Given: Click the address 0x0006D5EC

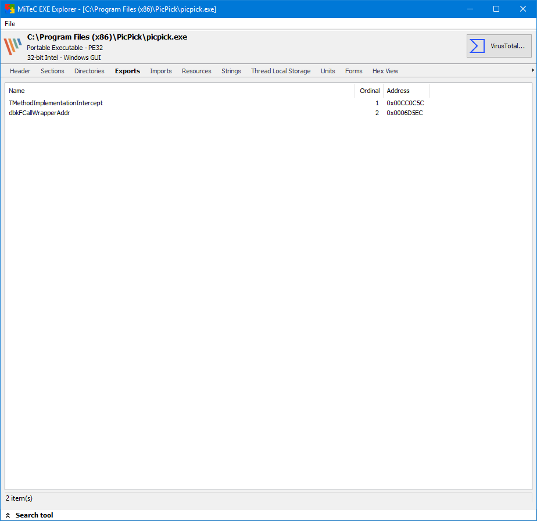Looking at the screenshot, I should (x=404, y=113).
